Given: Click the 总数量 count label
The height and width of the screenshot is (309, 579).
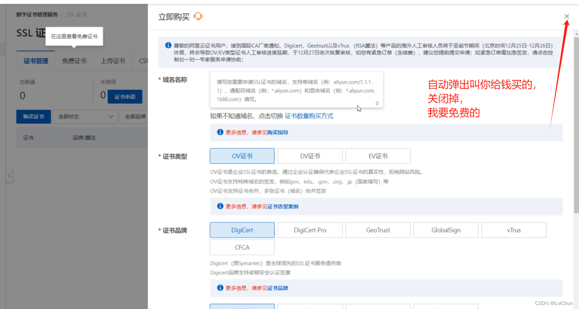Looking at the screenshot, I should pos(28,82).
